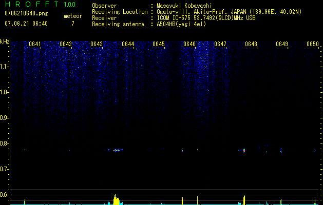
Task: Click the 0645 time marker
Action: click(x=159, y=44)
